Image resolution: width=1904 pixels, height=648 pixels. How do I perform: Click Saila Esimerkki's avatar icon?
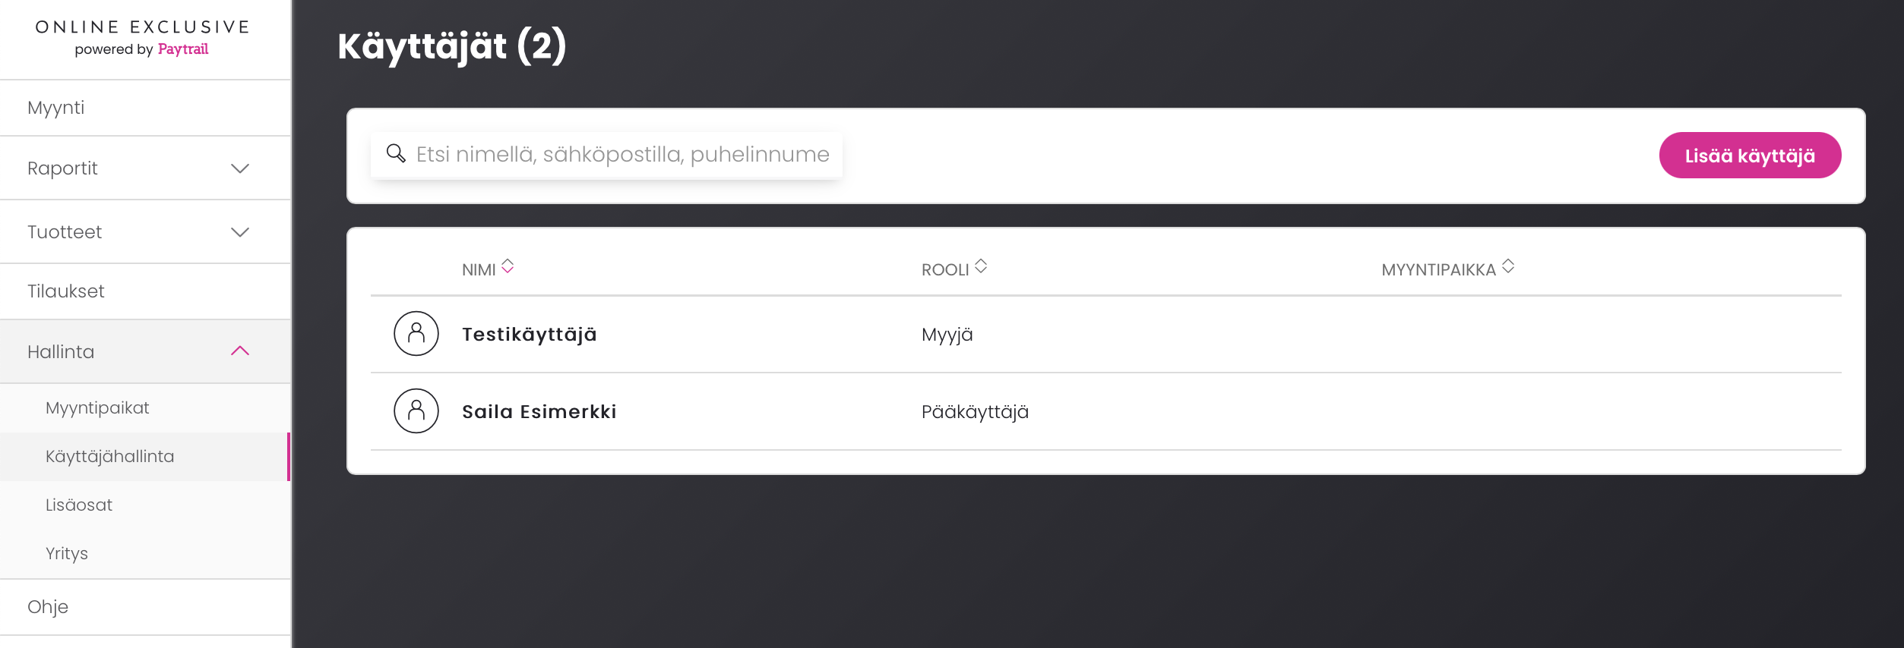coord(416,411)
